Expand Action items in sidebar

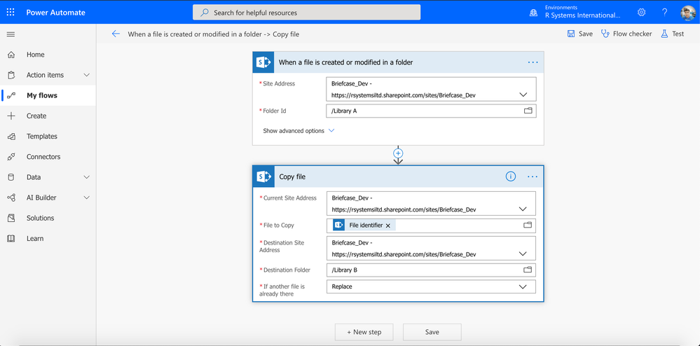[x=87, y=75]
